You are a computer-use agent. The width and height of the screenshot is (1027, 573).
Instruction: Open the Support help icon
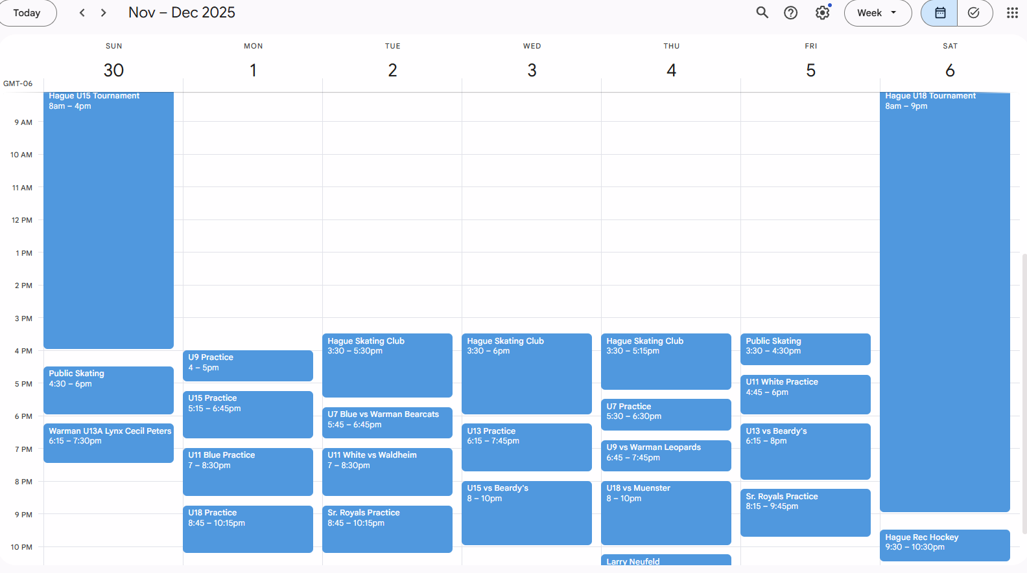(790, 13)
